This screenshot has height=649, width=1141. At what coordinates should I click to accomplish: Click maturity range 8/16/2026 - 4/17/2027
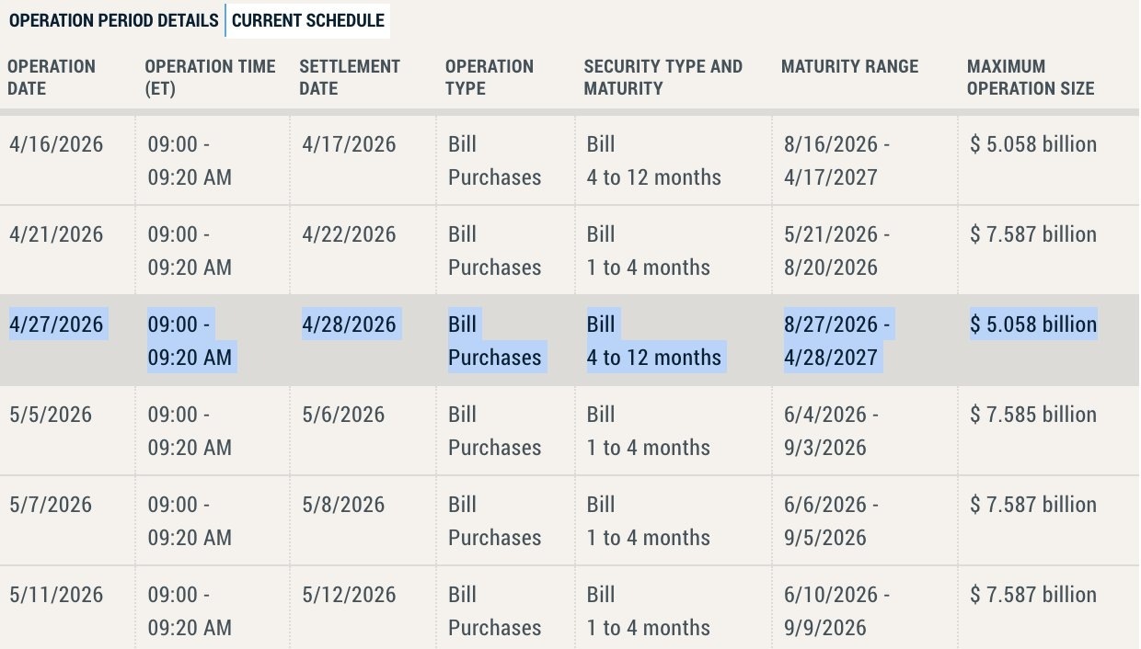837,161
